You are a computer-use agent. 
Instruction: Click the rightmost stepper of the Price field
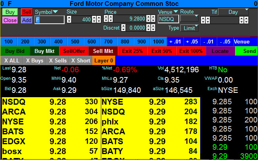click(153, 19)
